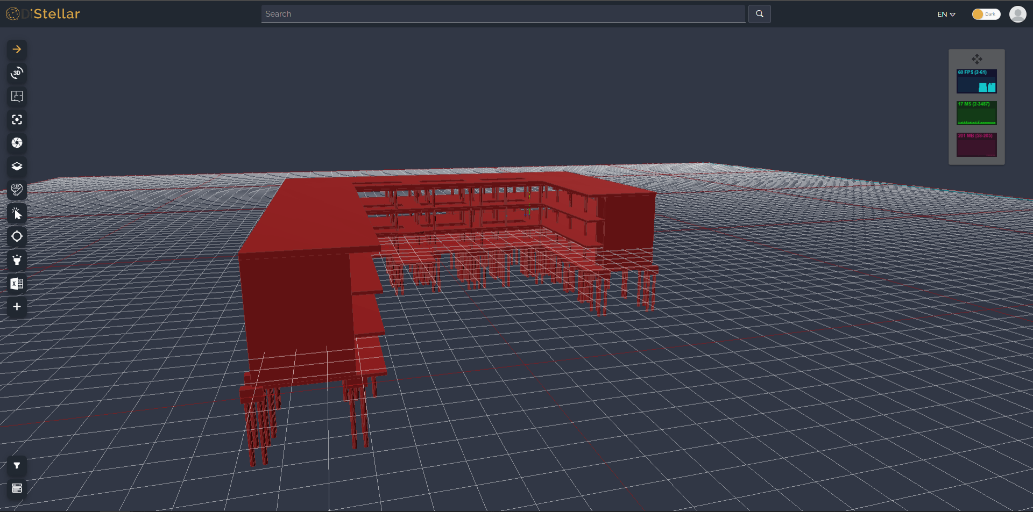The image size is (1033, 512).
Task: Collapse the navigation sidebar arrow
Action: pyautogui.click(x=17, y=49)
